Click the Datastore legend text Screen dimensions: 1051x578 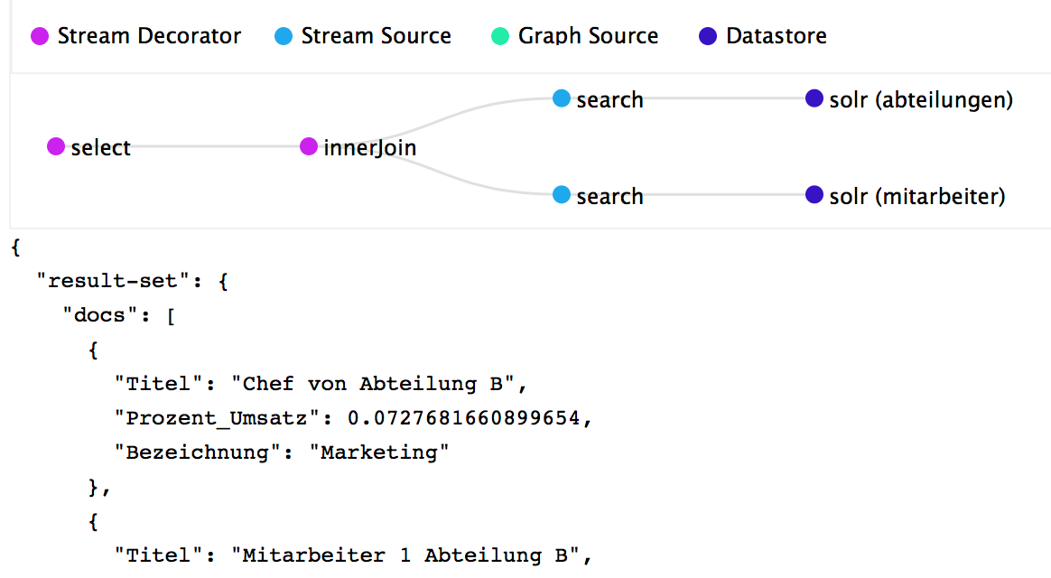tap(777, 37)
